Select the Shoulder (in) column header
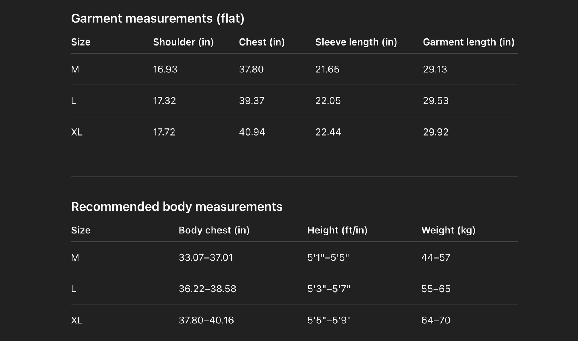 [183, 42]
